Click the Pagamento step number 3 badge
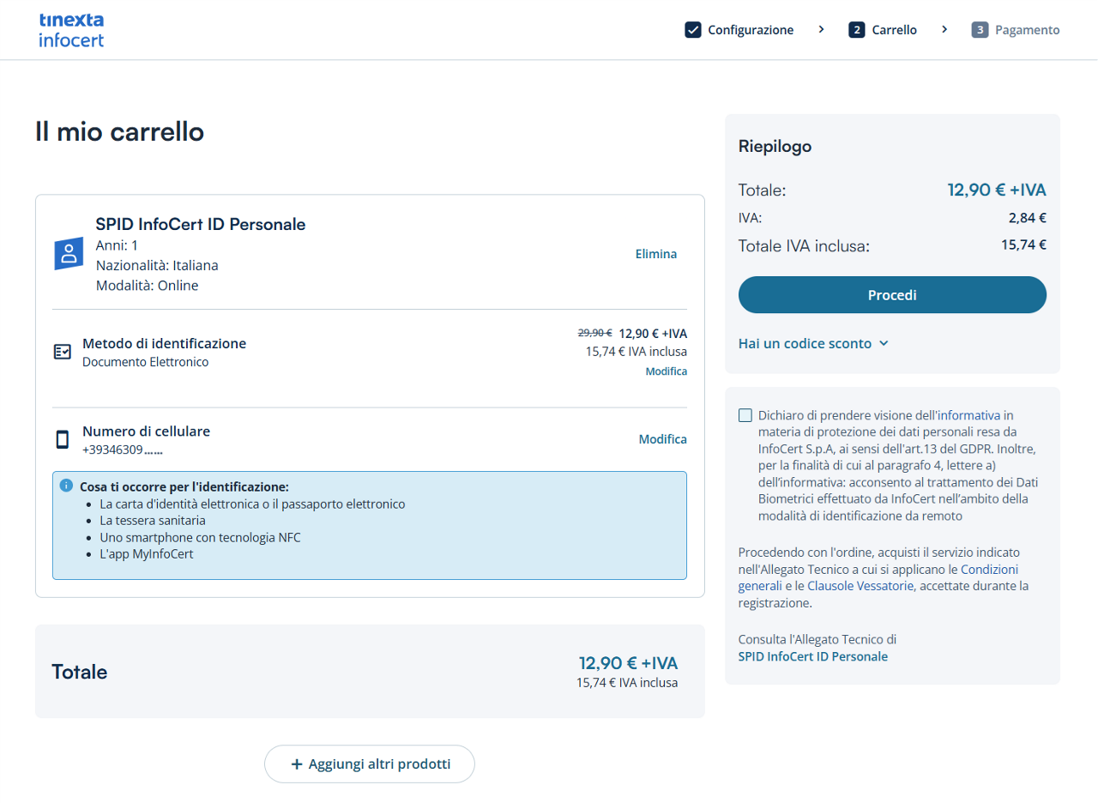The image size is (1098, 803). pyautogui.click(x=980, y=30)
